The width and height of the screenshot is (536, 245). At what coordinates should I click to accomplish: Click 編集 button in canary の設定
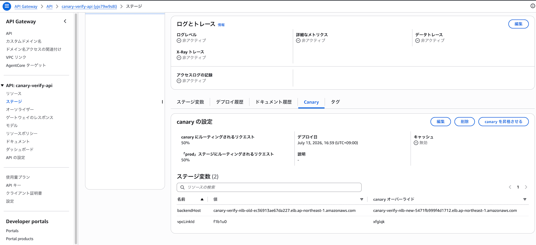tap(441, 122)
